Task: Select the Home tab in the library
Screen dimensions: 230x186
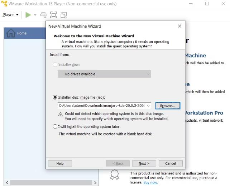Action: tap(25, 33)
